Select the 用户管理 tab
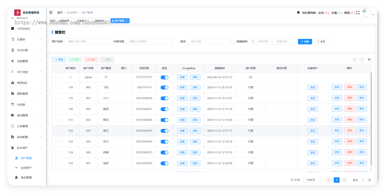The width and height of the screenshot is (386, 193). (119, 21)
